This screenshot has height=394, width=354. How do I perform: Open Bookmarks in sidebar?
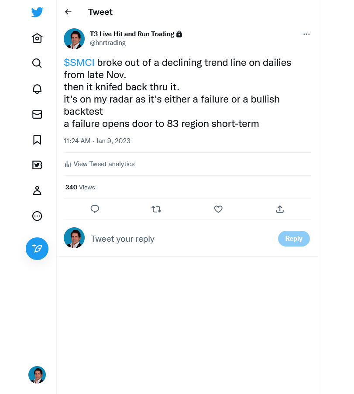coord(37,140)
